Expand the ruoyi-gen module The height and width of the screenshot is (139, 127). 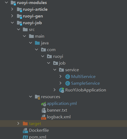click(12, 16)
